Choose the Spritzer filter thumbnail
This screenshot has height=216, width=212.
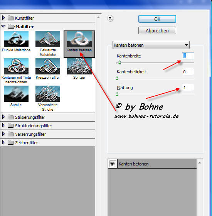pyautogui.click(x=79, y=66)
